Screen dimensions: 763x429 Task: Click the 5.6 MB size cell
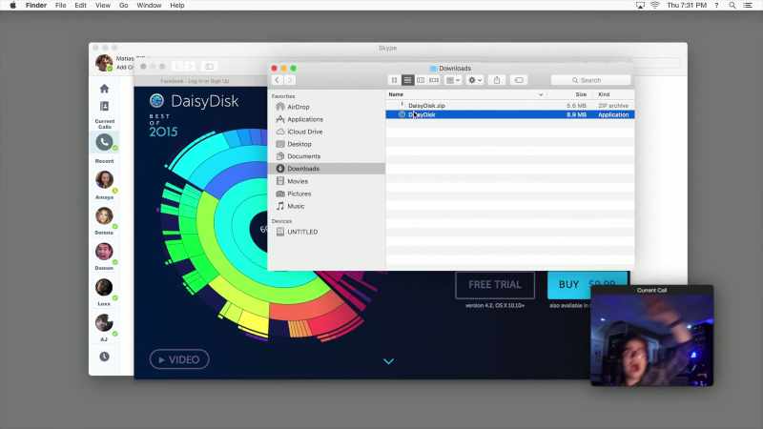(576, 106)
